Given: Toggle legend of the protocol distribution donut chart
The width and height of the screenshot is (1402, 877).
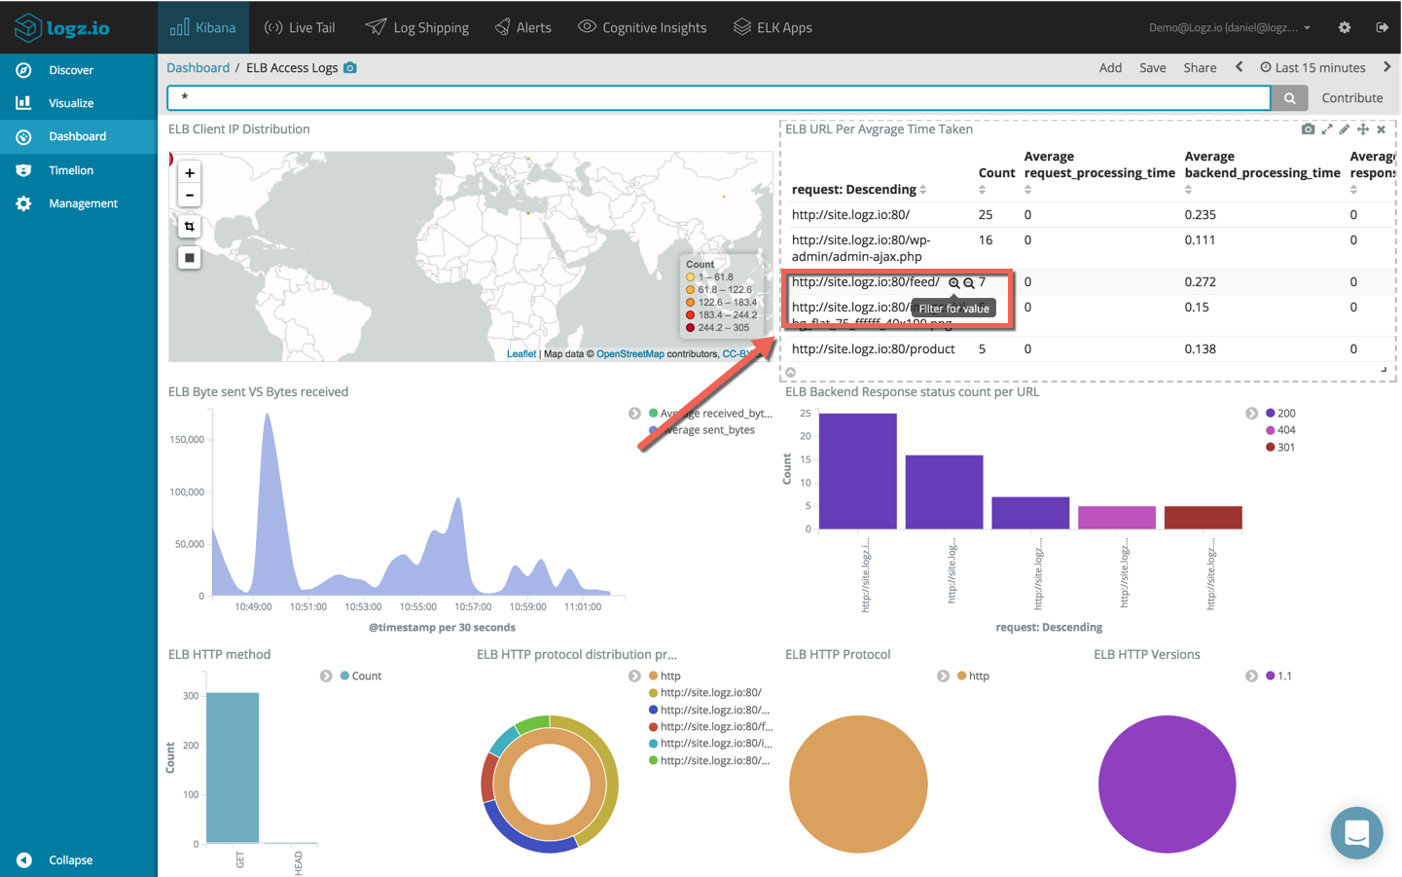Looking at the screenshot, I should coord(634,676).
